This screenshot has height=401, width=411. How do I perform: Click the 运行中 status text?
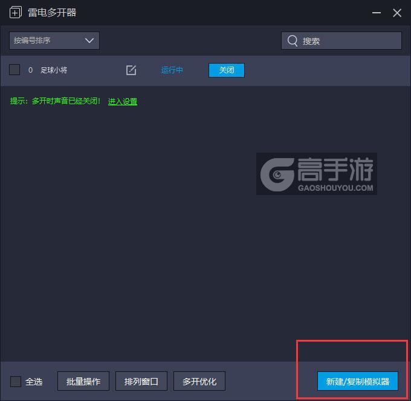pyautogui.click(x=172, y=70)
